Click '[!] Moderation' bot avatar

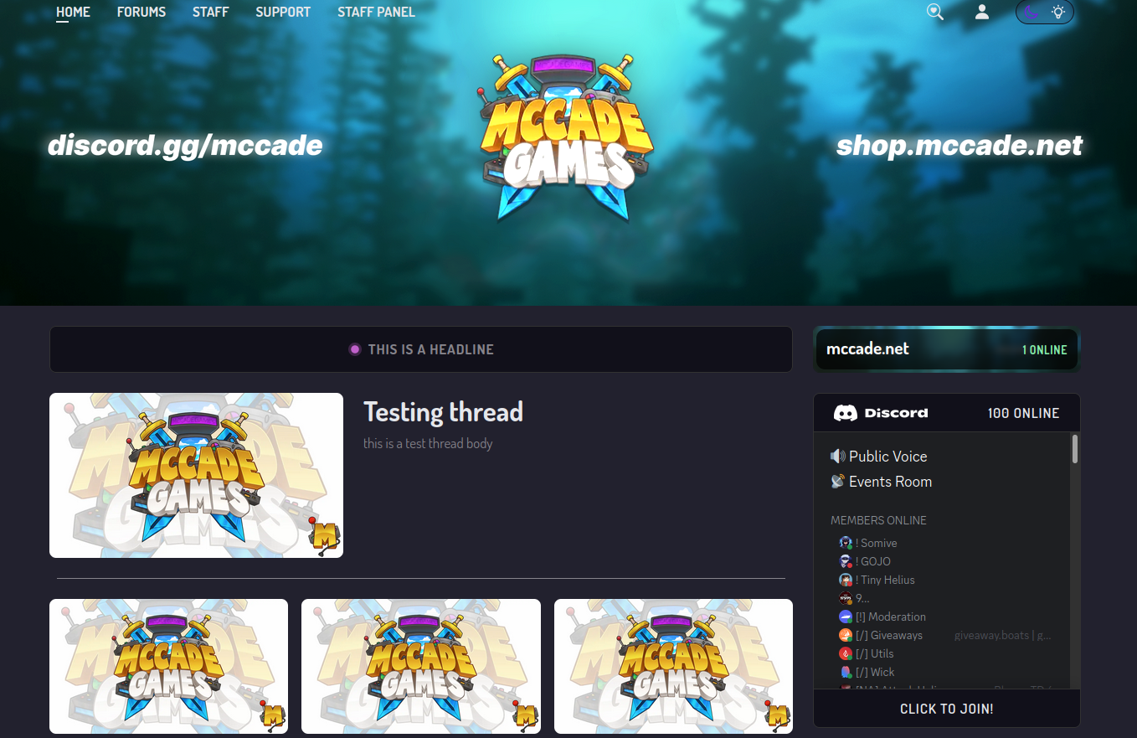846,617
